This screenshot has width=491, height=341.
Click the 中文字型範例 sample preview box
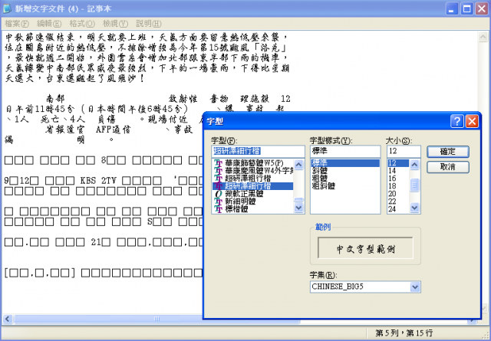pos(365,248)
